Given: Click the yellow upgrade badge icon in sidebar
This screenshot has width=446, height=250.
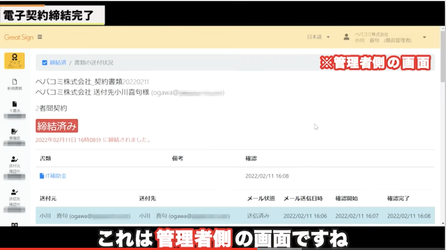Looking at the screenshot, I should [x=14, y=61].
